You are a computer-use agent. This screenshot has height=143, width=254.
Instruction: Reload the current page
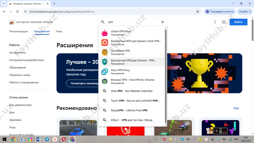coord(17,11)
